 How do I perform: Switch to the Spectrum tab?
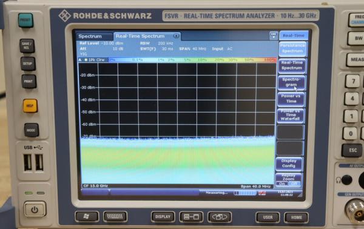[95, 36]
